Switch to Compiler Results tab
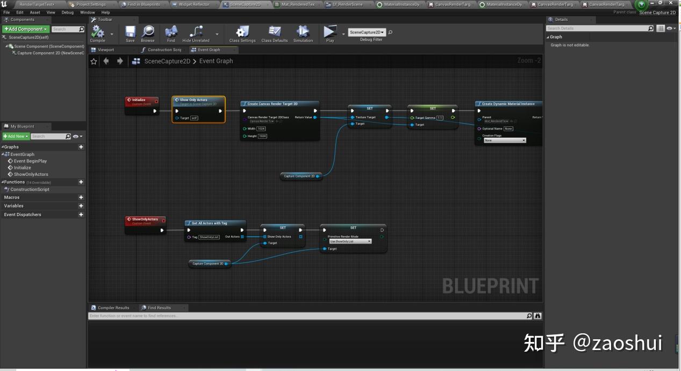The height and width of the screenshot is (371, 681). (113, 308)
